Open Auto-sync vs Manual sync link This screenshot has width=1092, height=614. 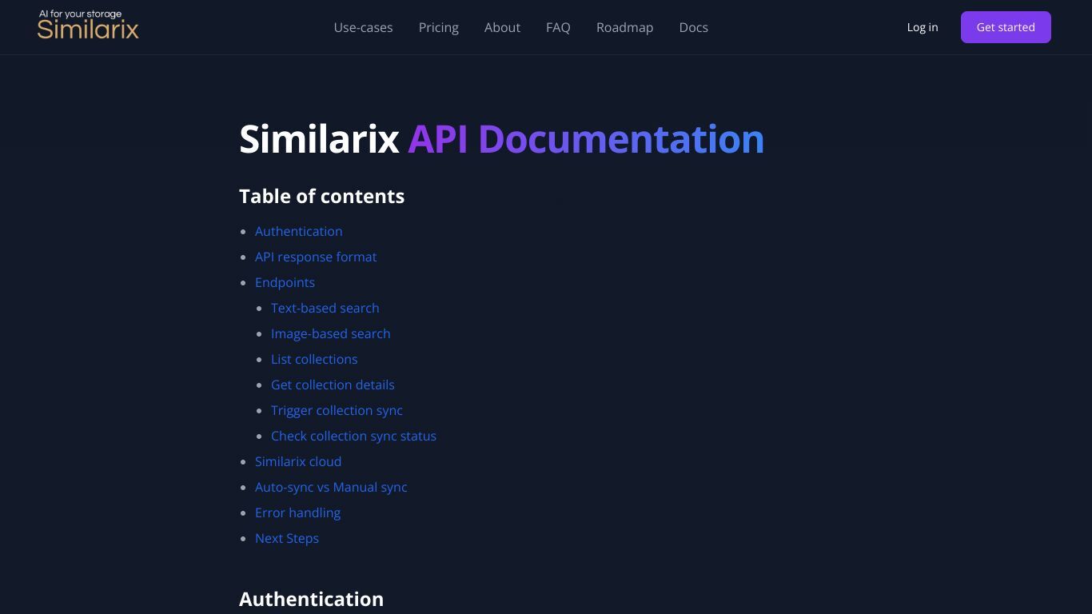[x=331, y=487]
